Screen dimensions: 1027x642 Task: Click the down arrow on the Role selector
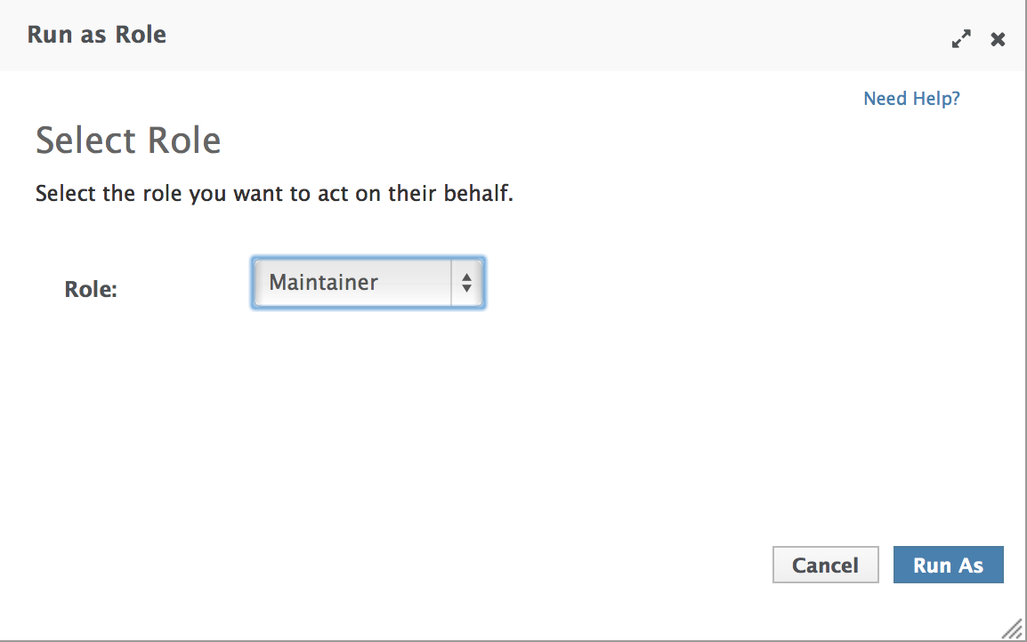tap(466, 289)
